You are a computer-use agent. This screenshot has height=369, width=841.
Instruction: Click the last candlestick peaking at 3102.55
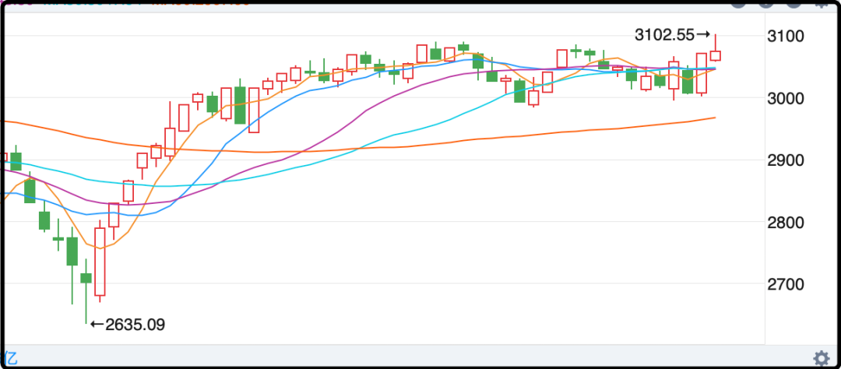coord(716,55)
